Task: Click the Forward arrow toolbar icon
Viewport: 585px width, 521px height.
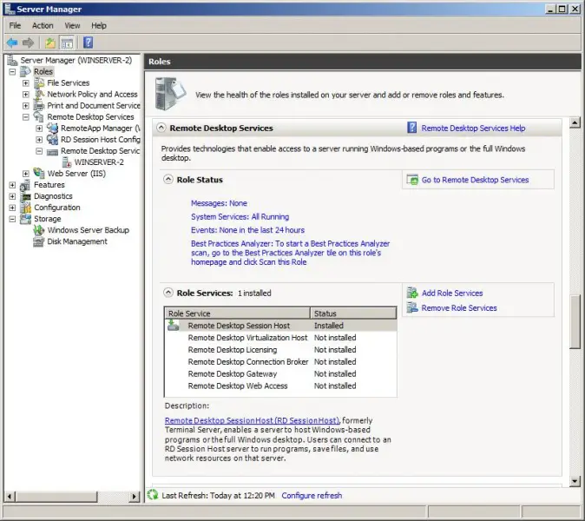Action: pos(29,43)
